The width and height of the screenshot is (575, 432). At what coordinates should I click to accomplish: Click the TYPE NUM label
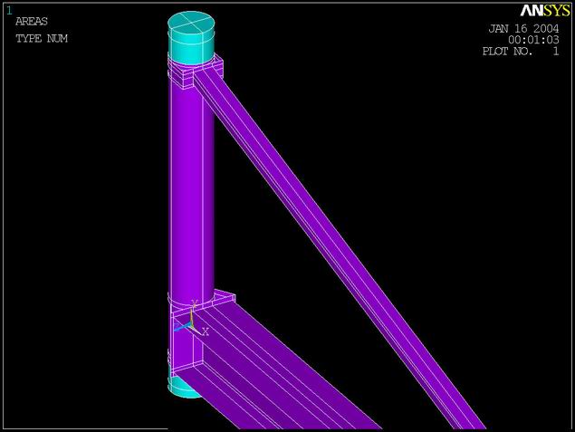[42, 39]
